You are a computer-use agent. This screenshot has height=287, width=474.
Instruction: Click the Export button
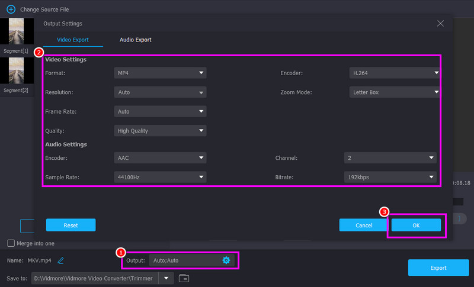point(438,267)
